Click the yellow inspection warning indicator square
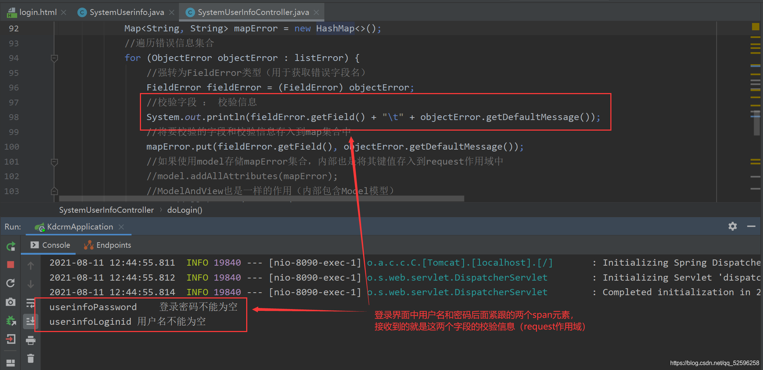The height and width of the screenshot is (370, 763). (756, 26)
